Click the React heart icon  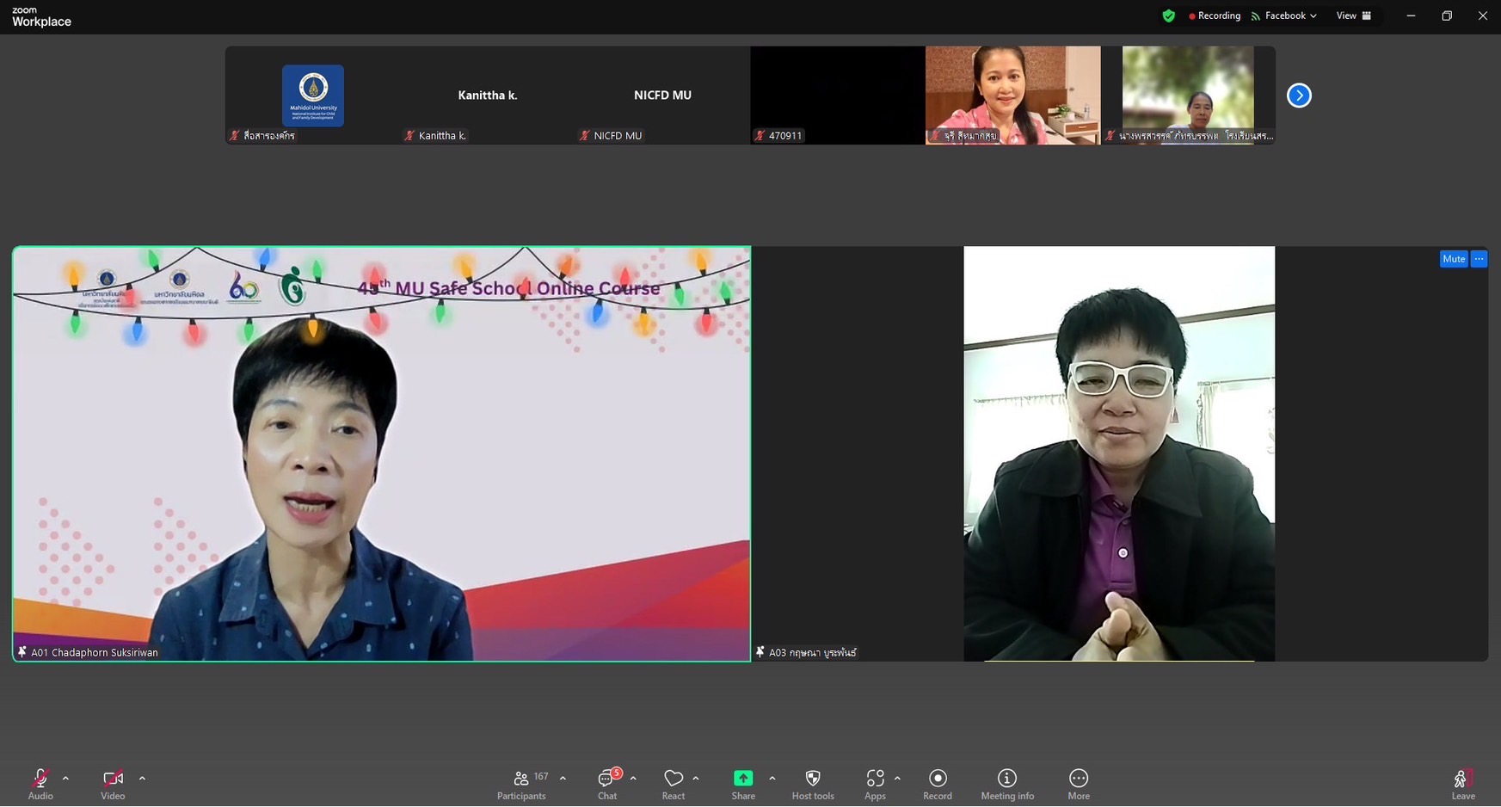tap(673, 784)
